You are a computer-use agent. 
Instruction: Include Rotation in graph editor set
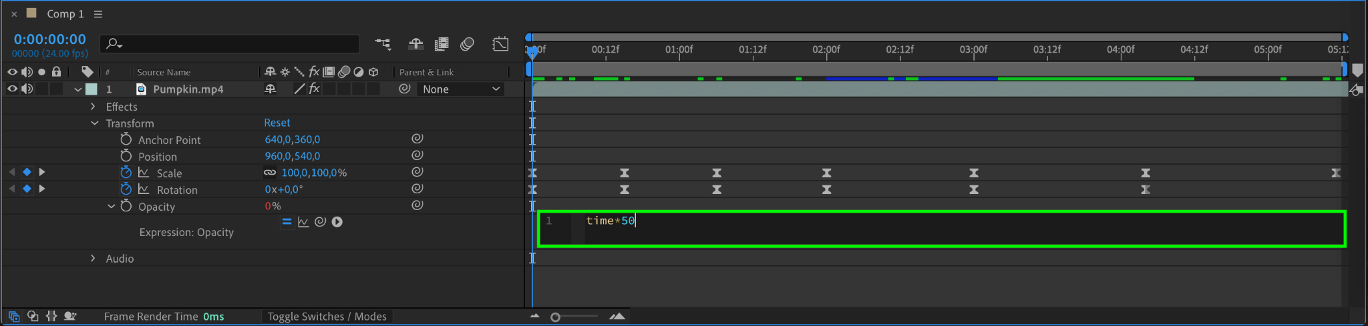[144, 189]
